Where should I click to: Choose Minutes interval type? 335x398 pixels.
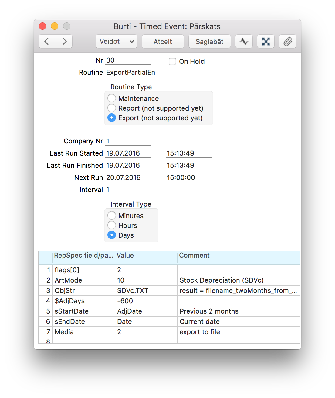(112, 215)
